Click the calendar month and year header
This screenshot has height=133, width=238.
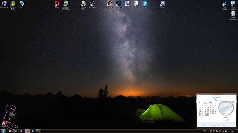coord(208,103)
